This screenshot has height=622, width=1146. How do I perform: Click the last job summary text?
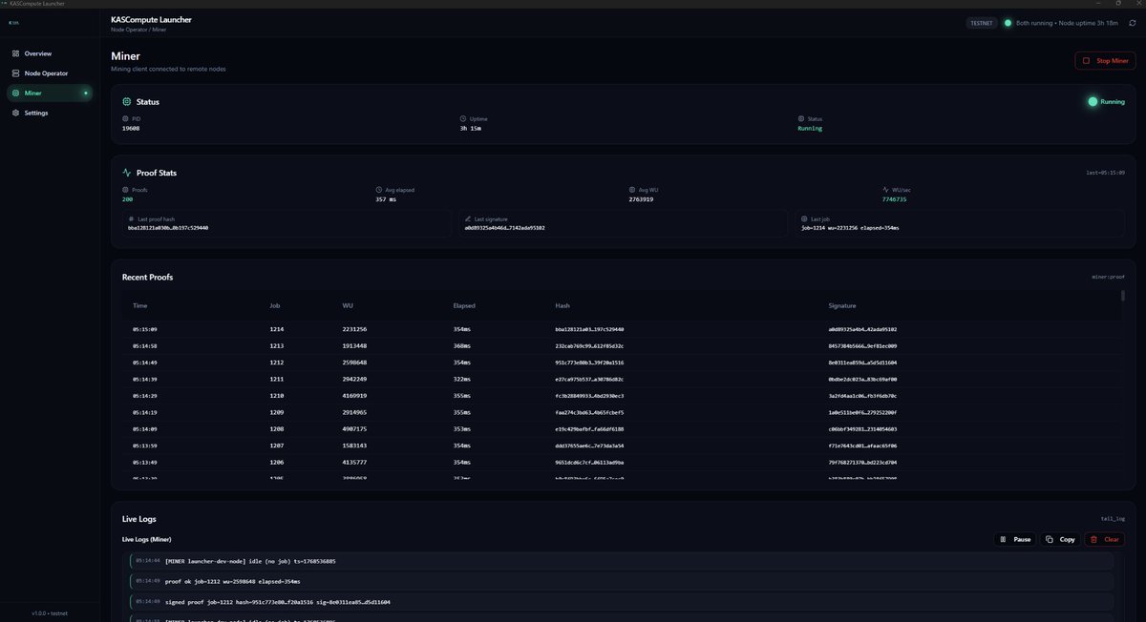[850, 228]
